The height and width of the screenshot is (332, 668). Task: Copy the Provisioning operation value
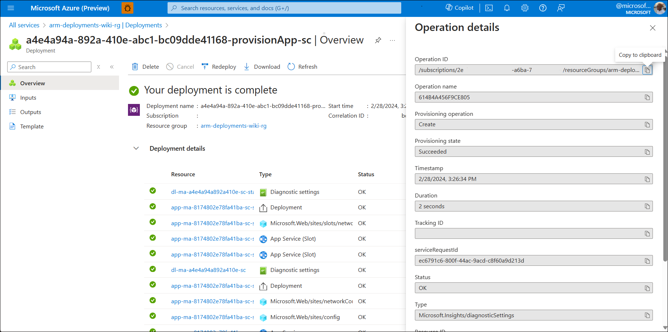647,124
